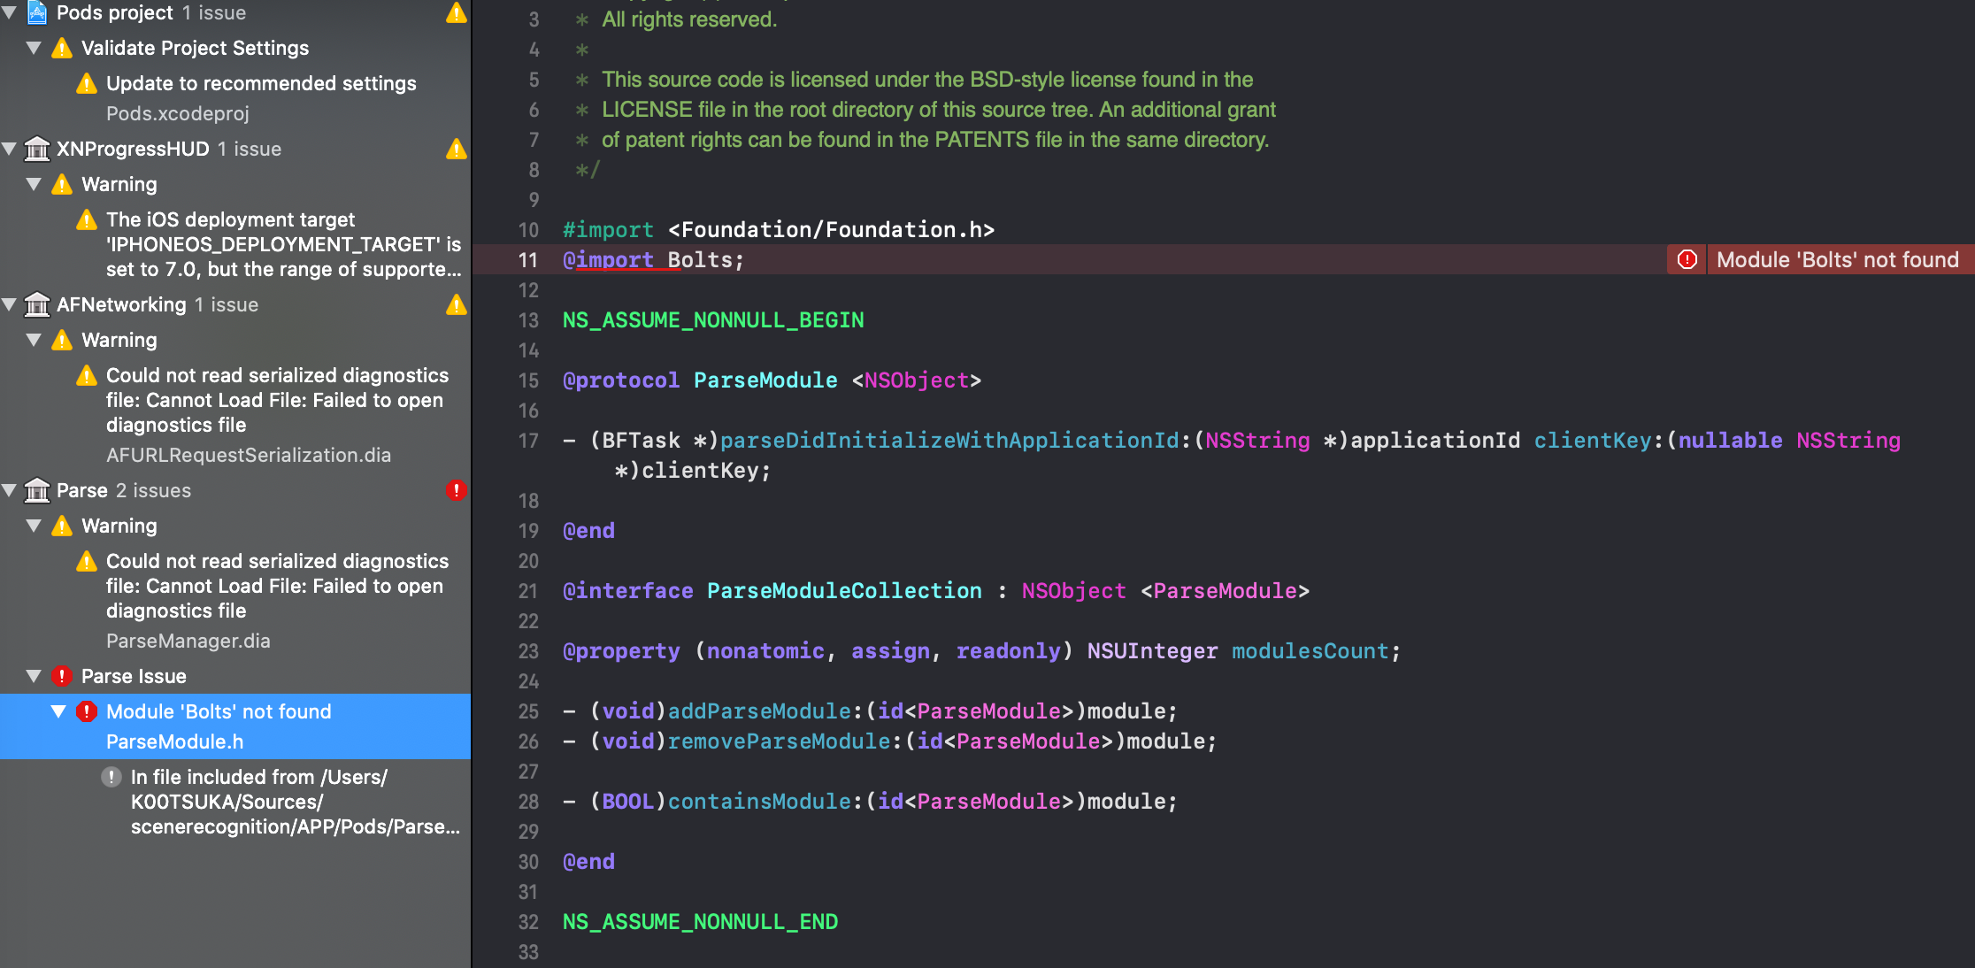The height and width of the screenshot is (968, 1975).
Task: Click modulesCount property name
Action: pos(1310,651)
